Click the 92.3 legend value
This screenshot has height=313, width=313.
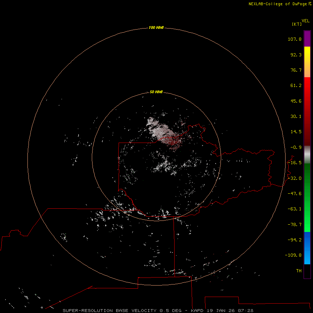point(296,55)
